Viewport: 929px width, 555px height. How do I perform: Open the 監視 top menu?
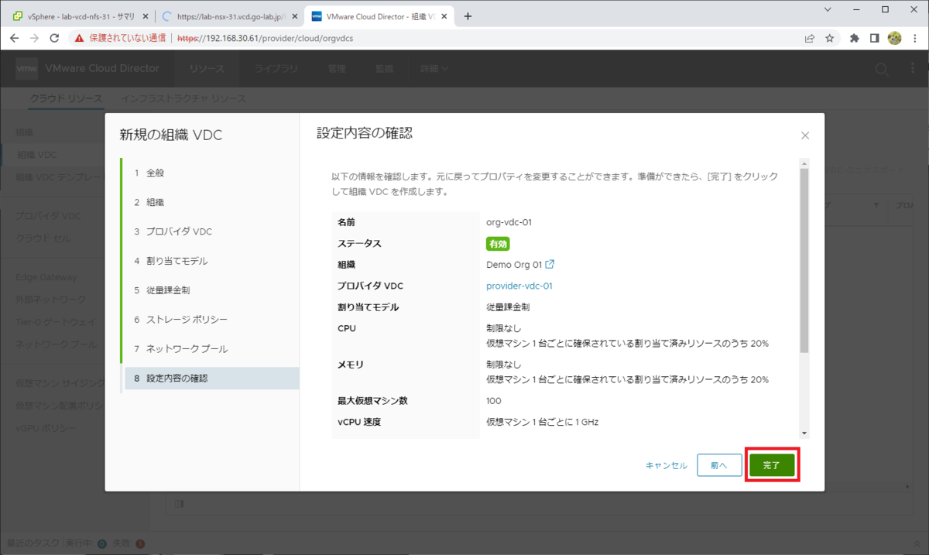pos(384,69)
